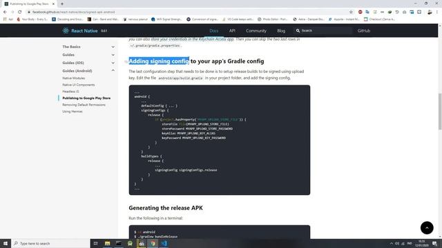Click Type here to search box
Viewport: 442px width, 248px height.
(50, 243)
